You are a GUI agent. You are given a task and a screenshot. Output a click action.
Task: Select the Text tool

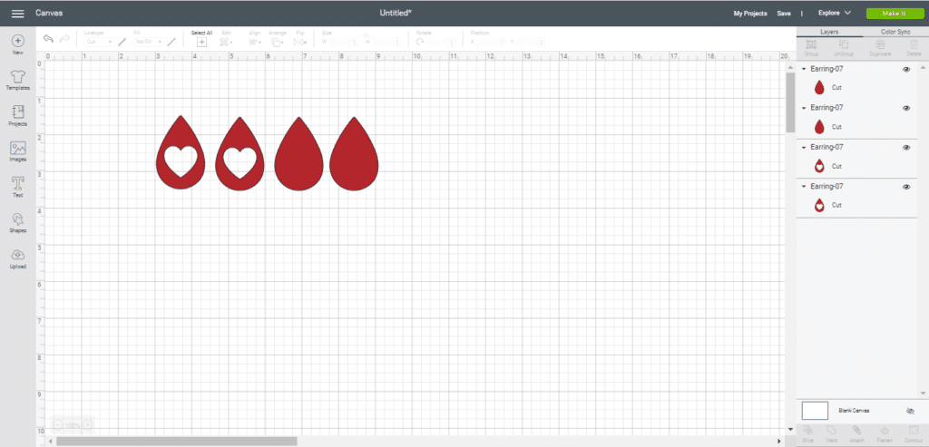17,184
